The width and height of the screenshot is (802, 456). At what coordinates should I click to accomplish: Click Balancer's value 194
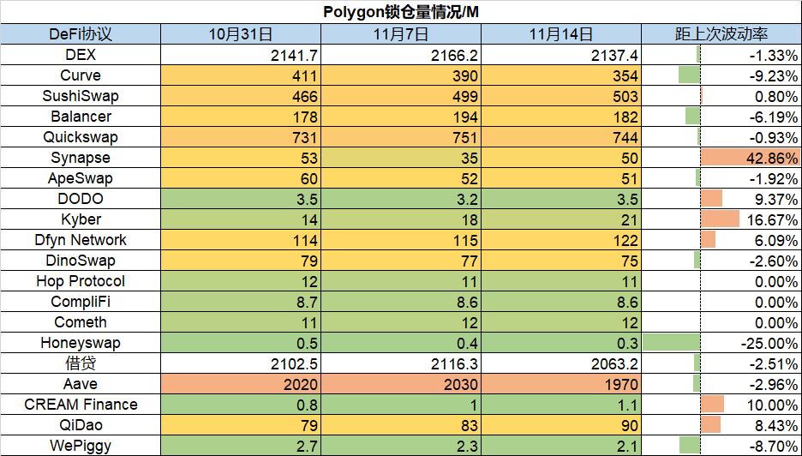(x=401, y=117)
